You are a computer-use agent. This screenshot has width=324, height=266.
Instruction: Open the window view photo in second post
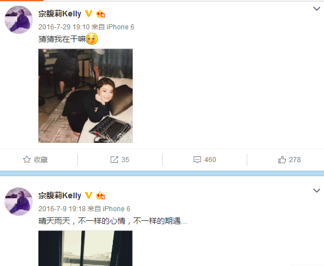(x=85, y=248)
